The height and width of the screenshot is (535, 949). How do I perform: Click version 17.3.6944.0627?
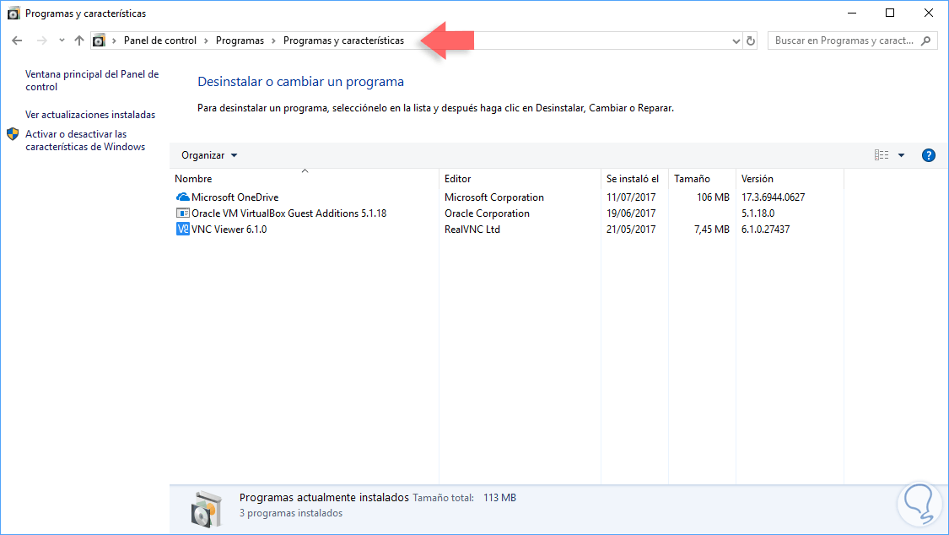point(773,197)
